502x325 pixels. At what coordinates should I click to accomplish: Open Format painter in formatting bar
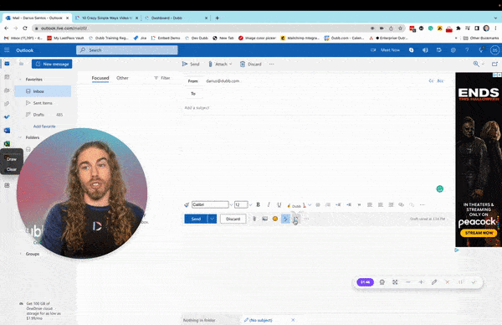point(187,204)
